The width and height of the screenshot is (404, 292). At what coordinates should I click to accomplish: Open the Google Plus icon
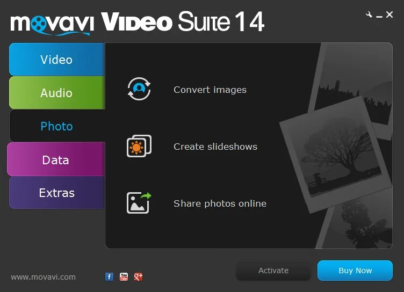[139, 277]
